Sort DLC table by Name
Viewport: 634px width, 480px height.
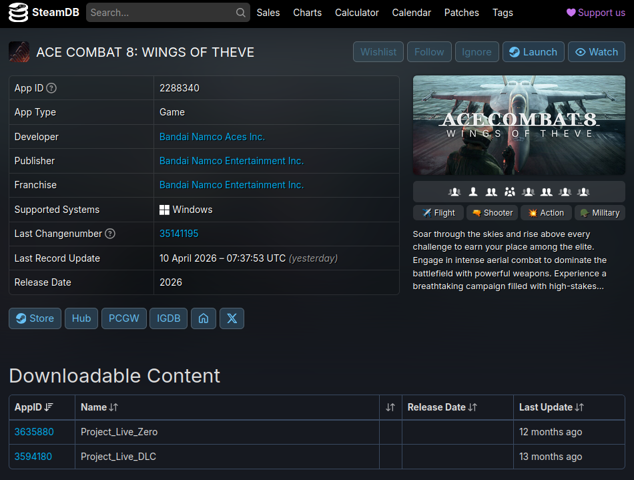point(227,407)
